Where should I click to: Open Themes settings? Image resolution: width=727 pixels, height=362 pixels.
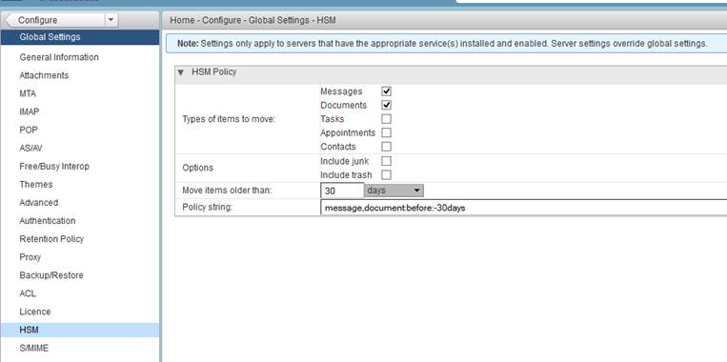[36, 185]
